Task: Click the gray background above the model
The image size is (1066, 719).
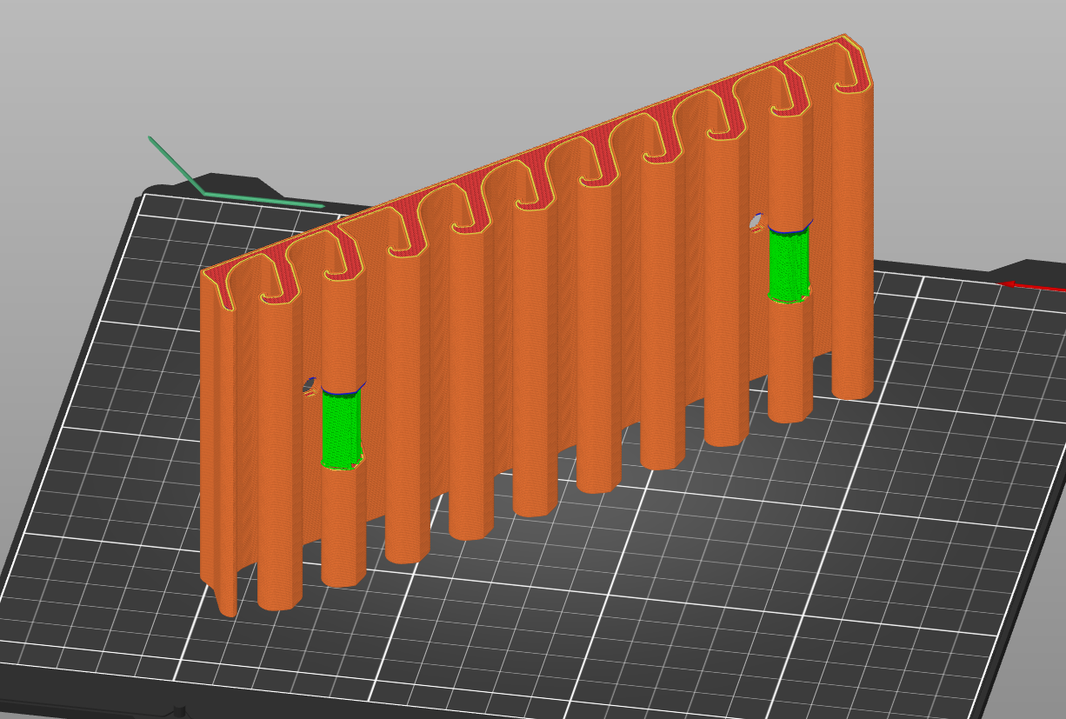Action: coord(522,52)
